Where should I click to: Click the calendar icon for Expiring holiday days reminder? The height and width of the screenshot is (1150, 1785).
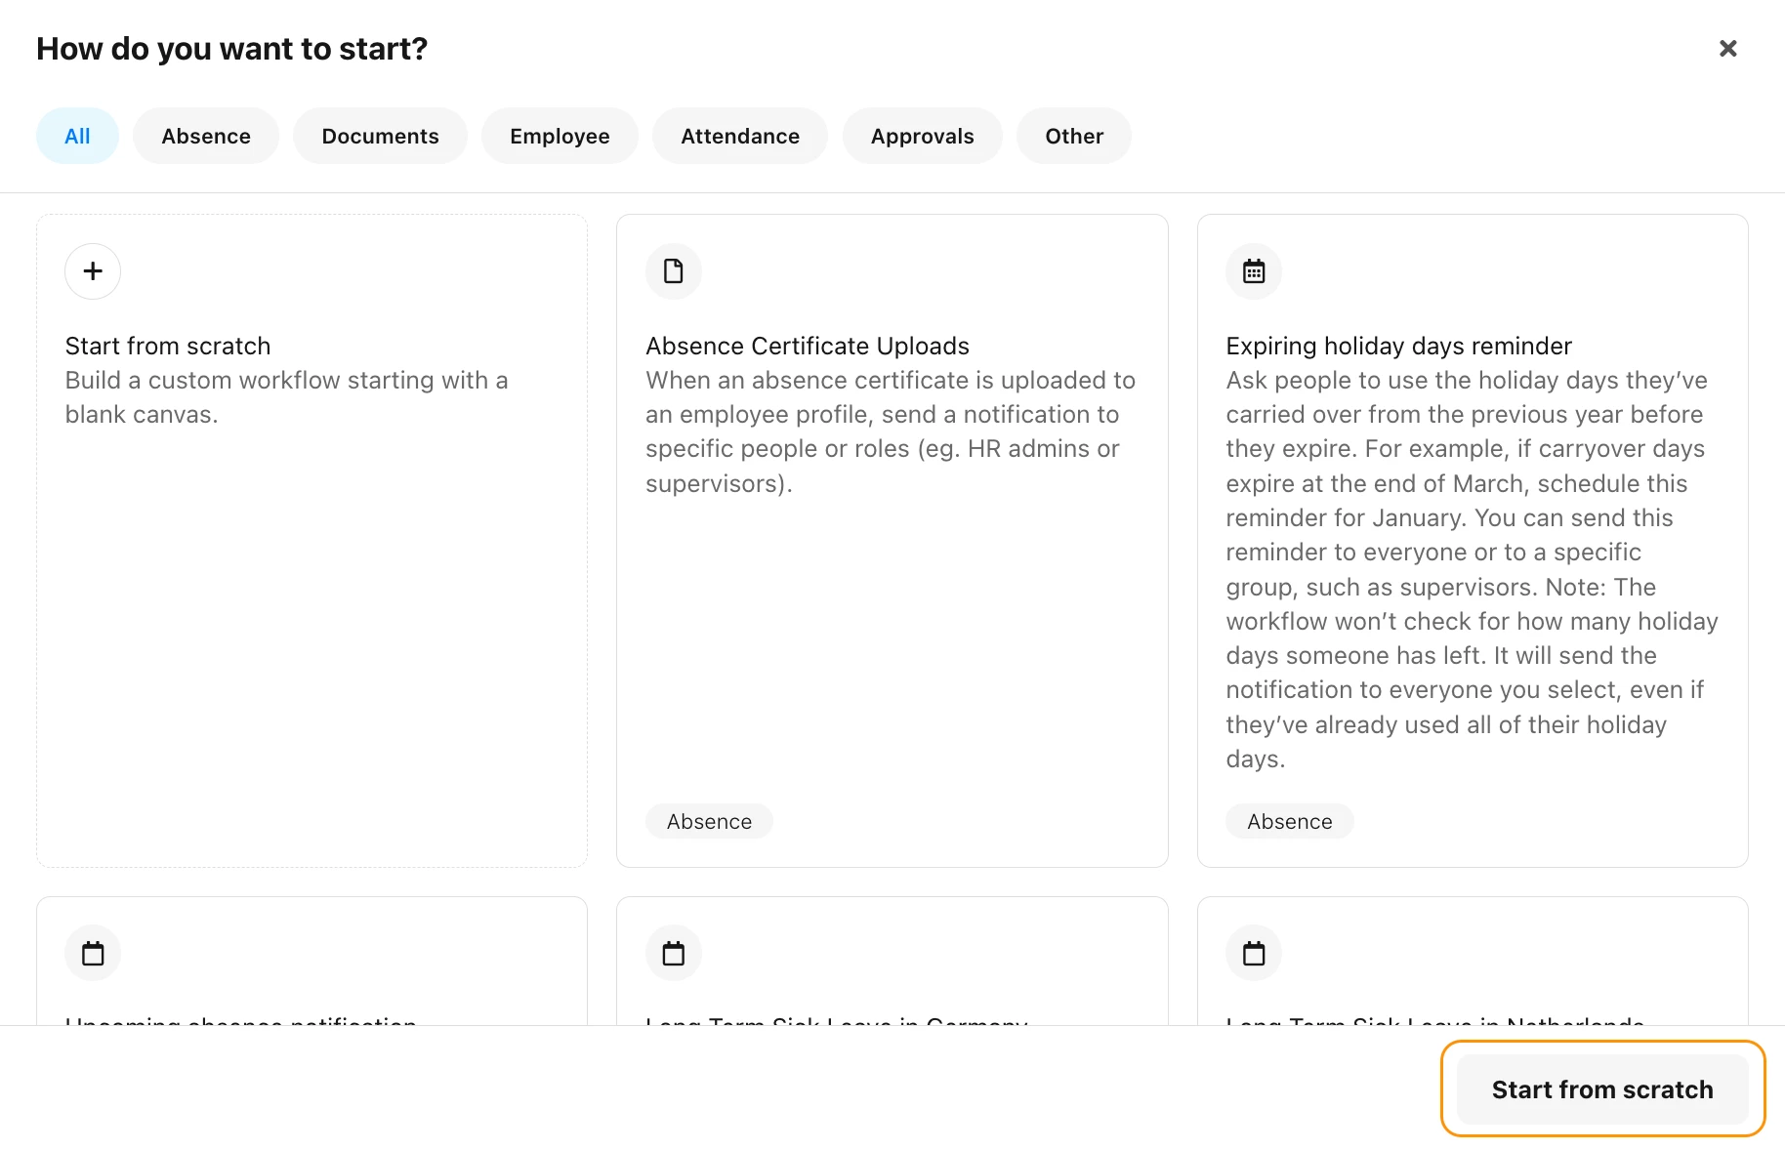click(x=1254, y=271)
